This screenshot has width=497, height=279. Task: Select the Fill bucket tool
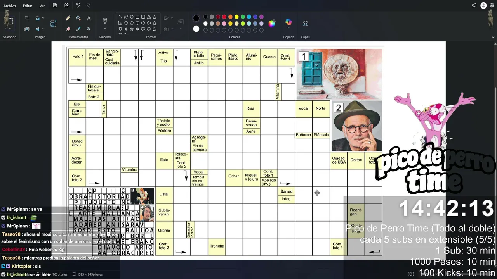tap(78, 18)
